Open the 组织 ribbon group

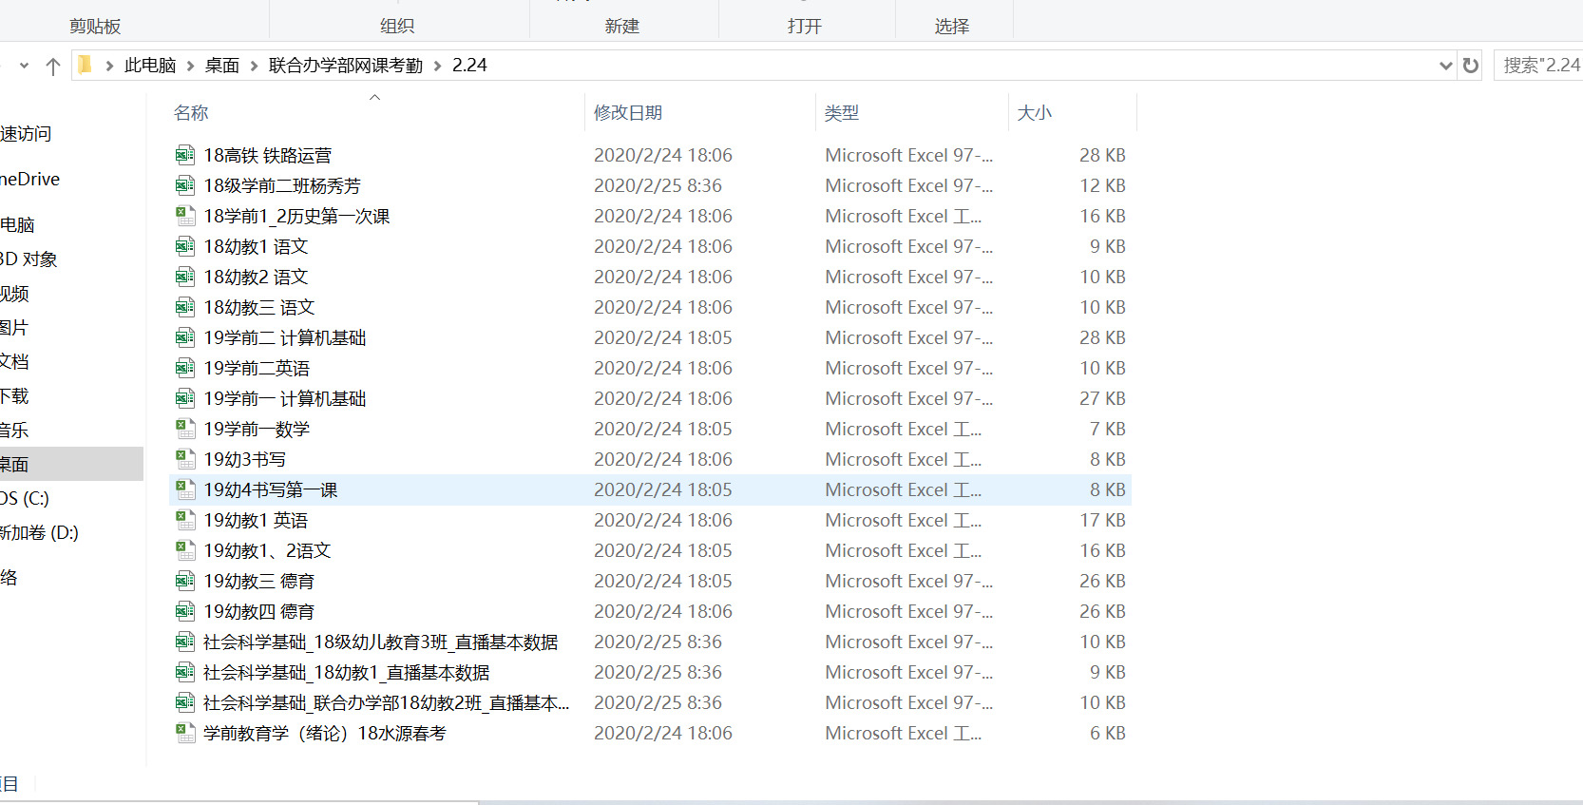(397, 27)
